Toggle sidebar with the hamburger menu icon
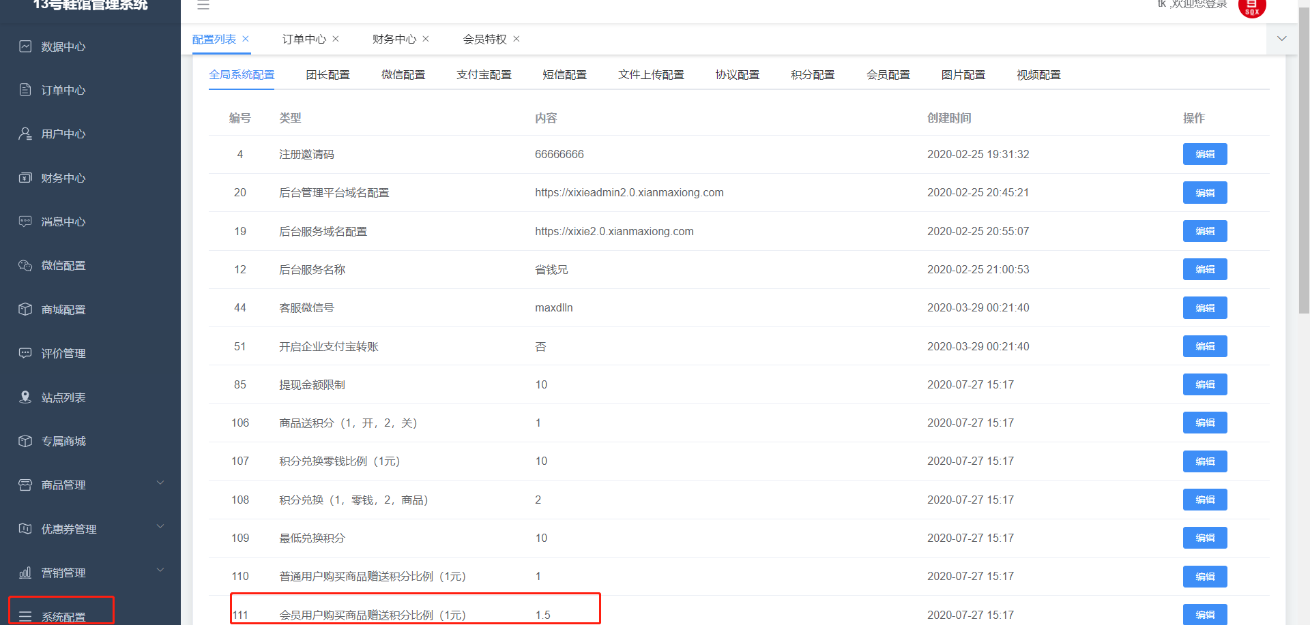 click(x=203, y=5)
